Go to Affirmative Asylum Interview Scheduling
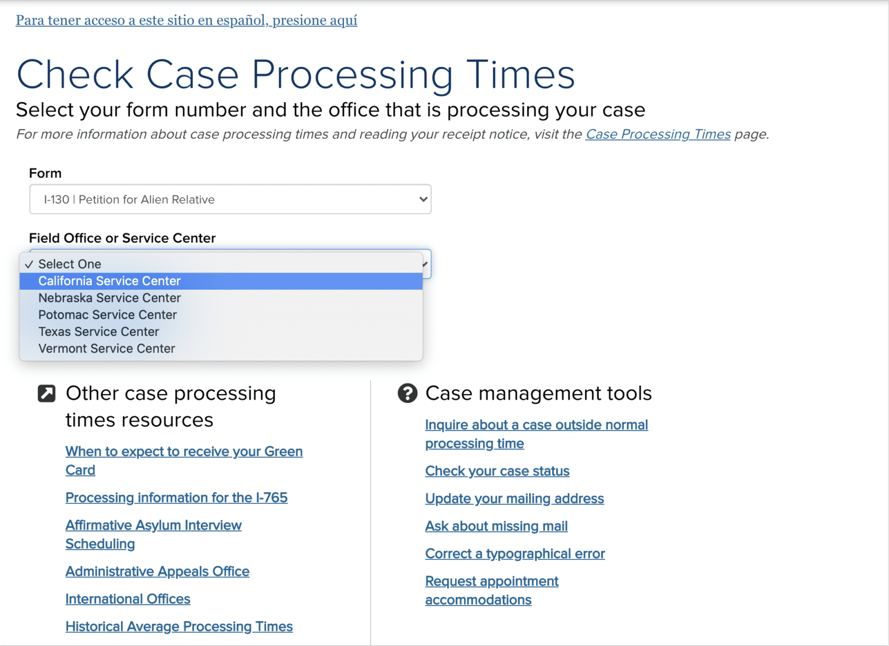 (x=153, y=534)
